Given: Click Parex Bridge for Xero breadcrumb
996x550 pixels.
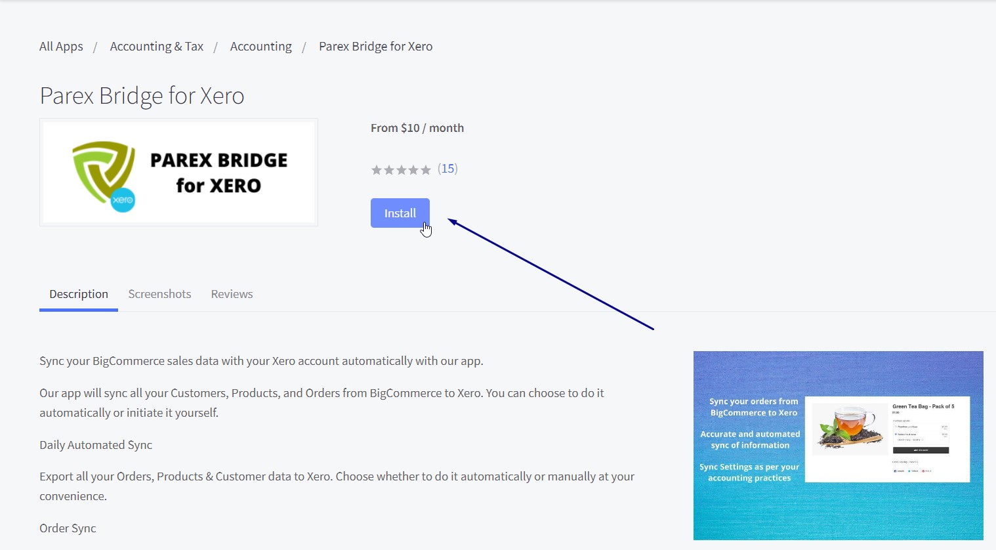Looking at the screenshot, I should [375, 47].
